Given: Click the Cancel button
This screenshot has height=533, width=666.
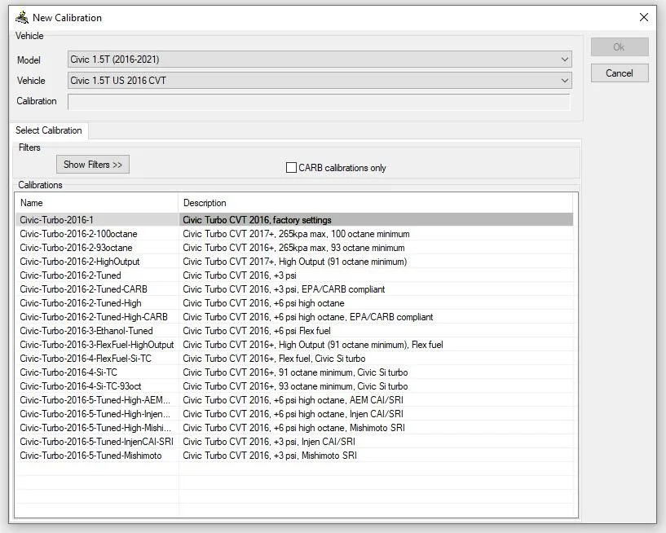Looking at the screenshot, I should (x=620, y=73).
